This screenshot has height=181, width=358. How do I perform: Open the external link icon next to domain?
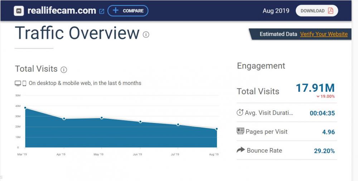click(102, 11)
